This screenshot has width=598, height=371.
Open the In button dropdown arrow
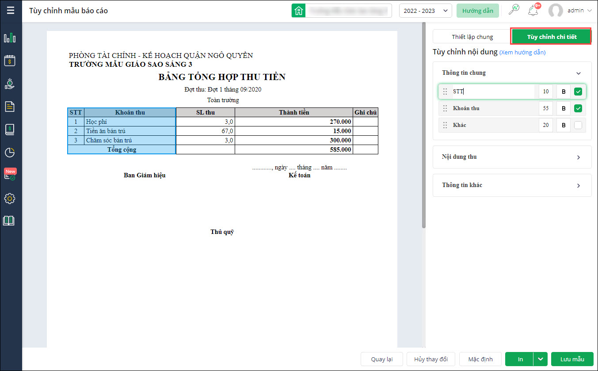pyautogui.click(x=541, y=360)
